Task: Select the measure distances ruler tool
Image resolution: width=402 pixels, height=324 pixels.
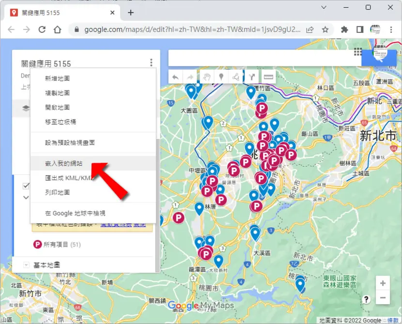Action: (268, 77)
